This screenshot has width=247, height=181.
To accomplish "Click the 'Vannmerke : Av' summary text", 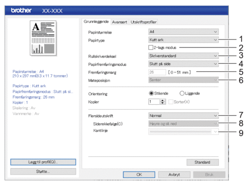I will click(x=26, y=114).
